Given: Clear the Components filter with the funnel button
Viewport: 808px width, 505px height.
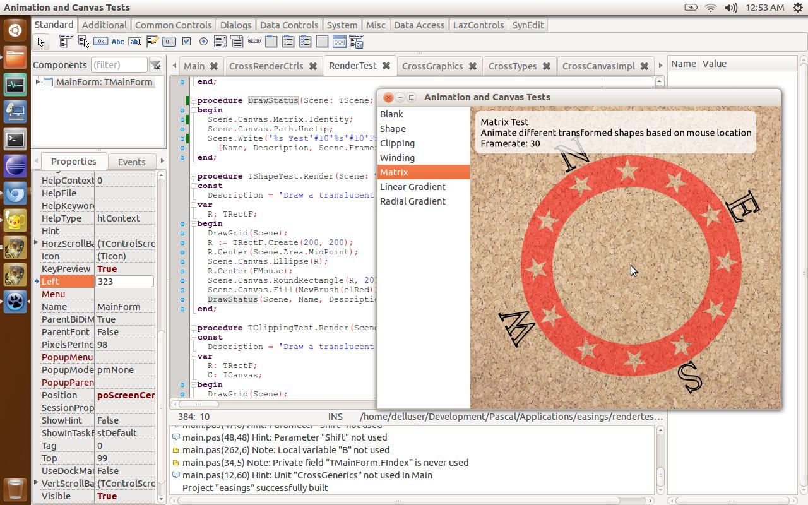Looking at the screenshot, I should (x=156, y=65).
